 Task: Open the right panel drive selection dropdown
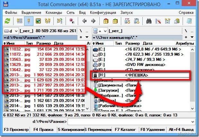pos(100,31)
